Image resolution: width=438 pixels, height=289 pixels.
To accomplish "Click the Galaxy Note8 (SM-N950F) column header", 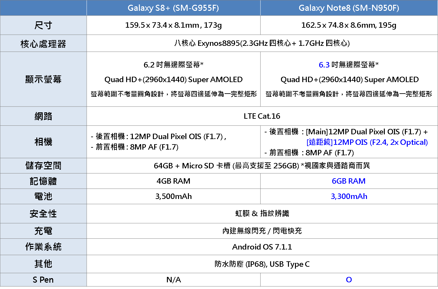I will pos(349,8).
